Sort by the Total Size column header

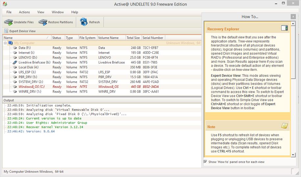point(134,38)
